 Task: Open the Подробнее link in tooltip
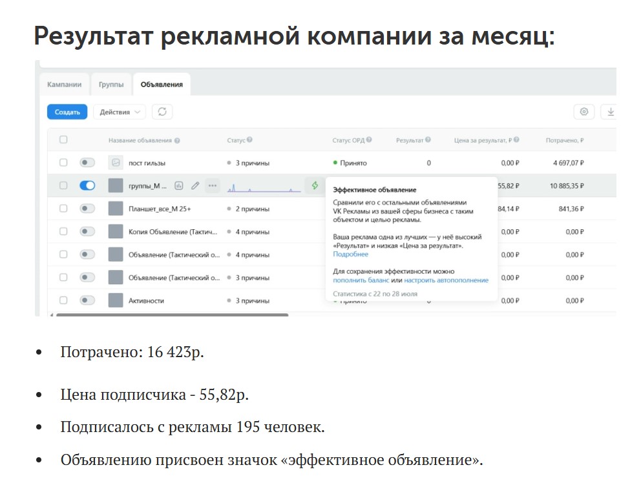pyautogui.click(x=350, y=254)
